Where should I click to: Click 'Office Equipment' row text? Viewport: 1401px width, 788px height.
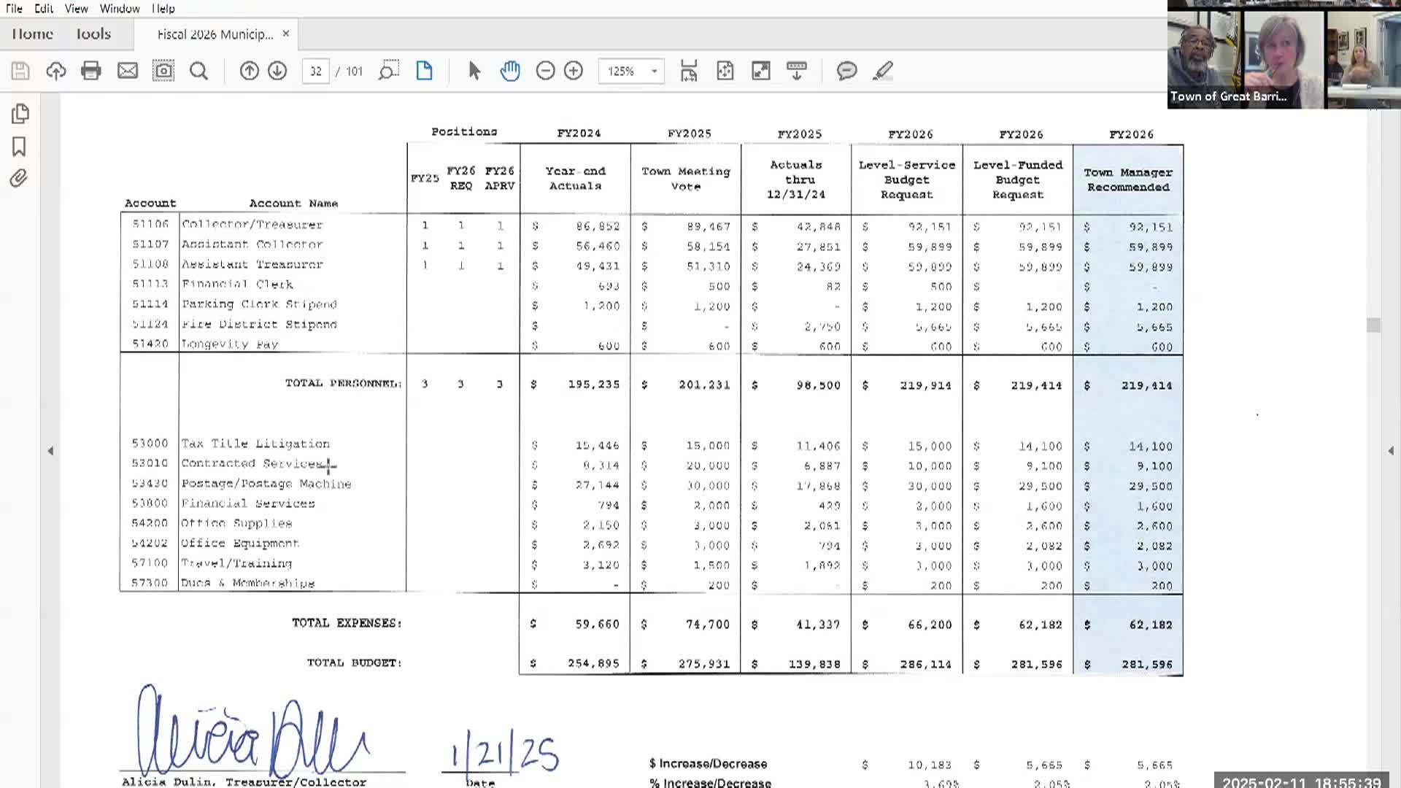tap(240, 544)
